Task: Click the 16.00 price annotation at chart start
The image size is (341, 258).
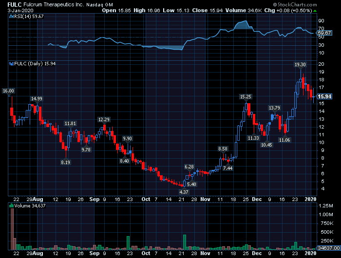Action: [x=8, y=91]
